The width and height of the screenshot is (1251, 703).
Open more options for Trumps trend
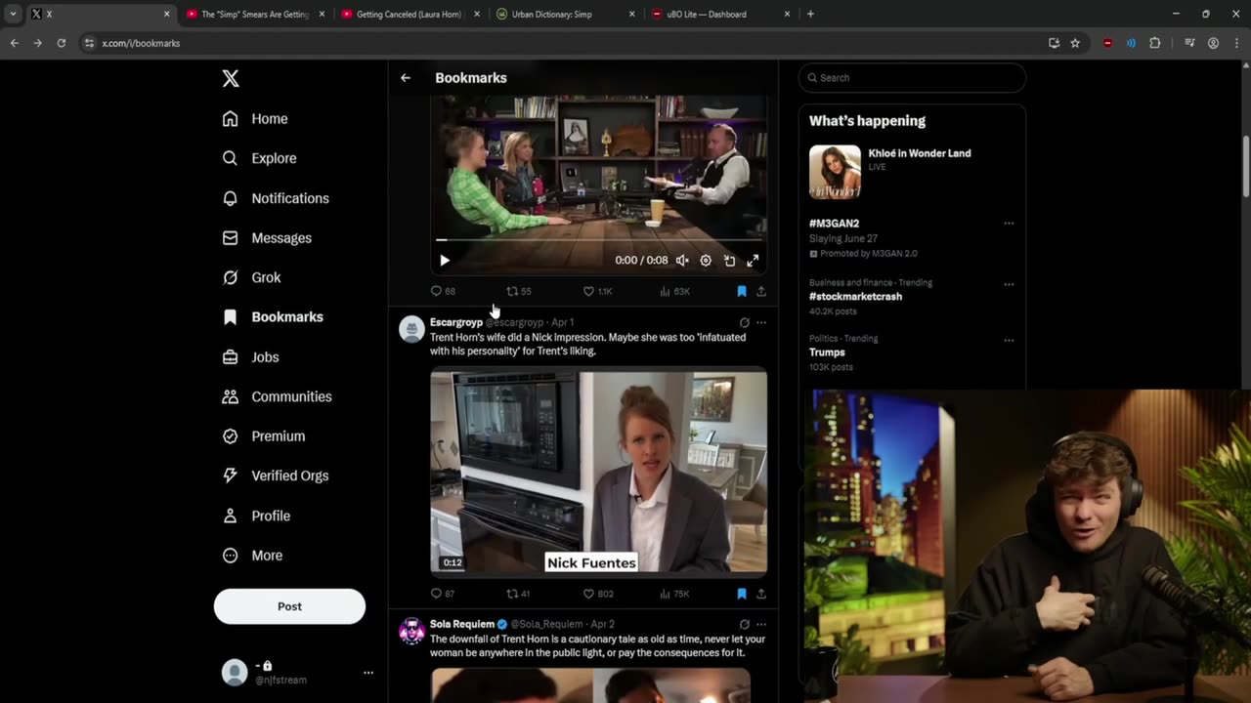pos(1009,341)
